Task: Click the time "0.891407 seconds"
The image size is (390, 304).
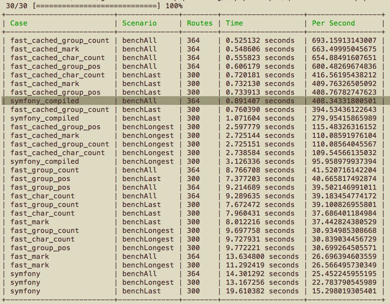Action: point(260,101)
